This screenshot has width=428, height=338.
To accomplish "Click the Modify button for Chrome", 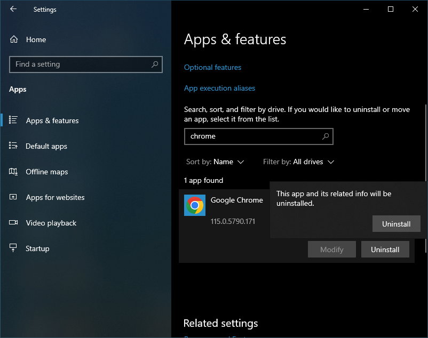I will pos(331,249).
